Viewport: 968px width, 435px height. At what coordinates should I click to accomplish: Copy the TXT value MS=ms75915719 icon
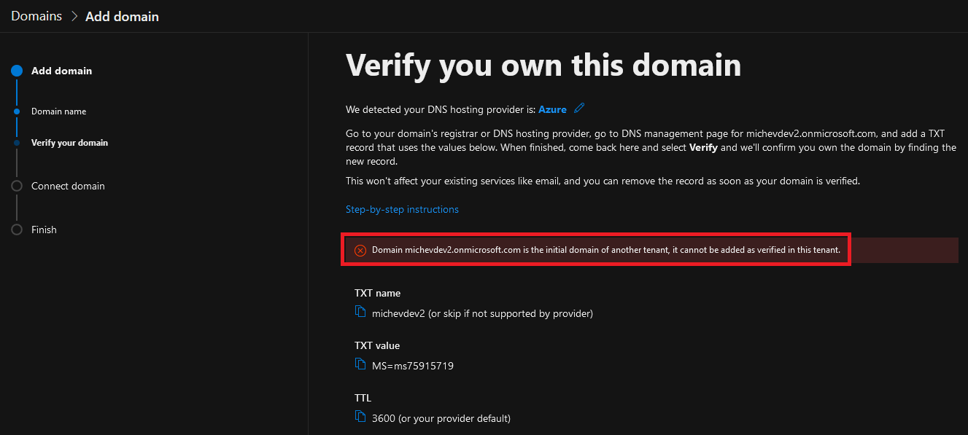(x=360, y=364)
